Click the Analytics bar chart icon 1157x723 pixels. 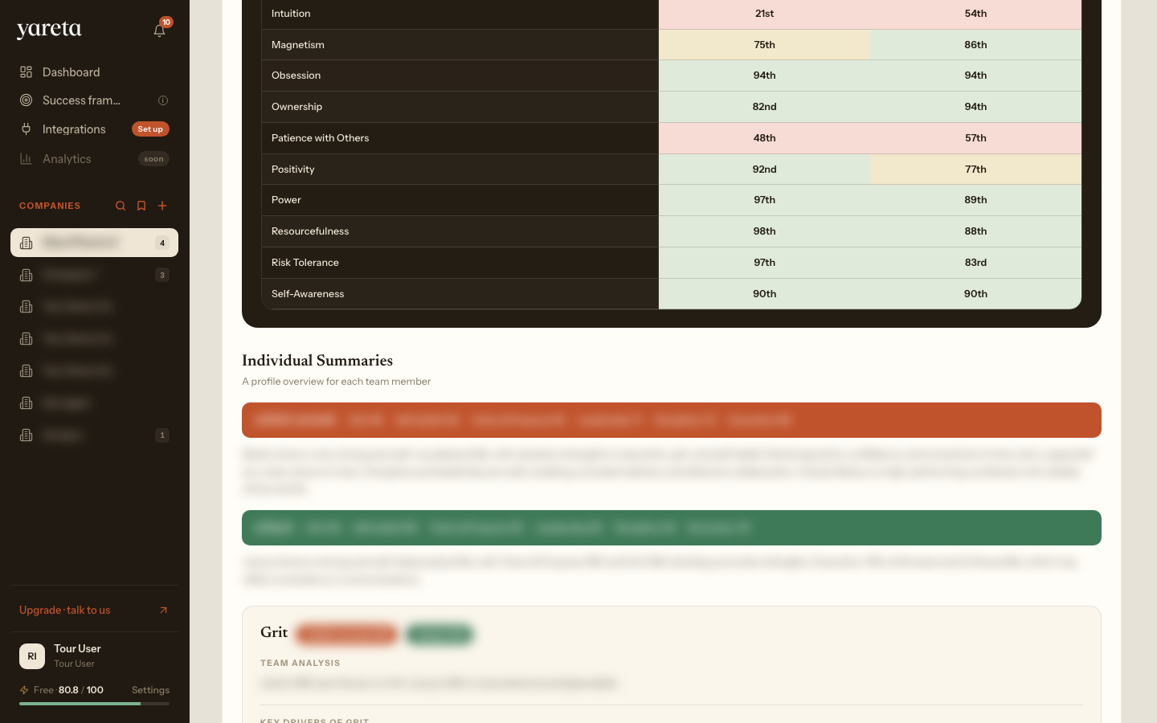click(x=27, y=159)
